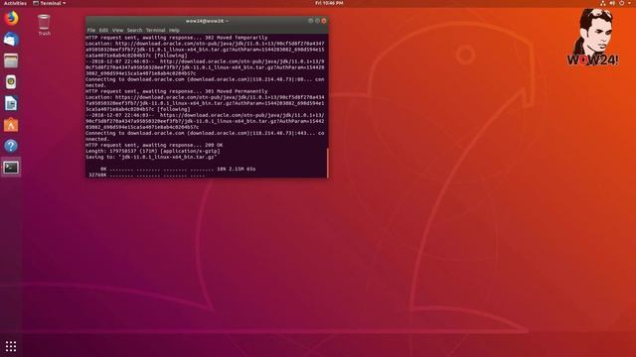Screen dimensions: 636x357
Task: Click the terminal vertical scrollbar
Action: click(327, 163)
